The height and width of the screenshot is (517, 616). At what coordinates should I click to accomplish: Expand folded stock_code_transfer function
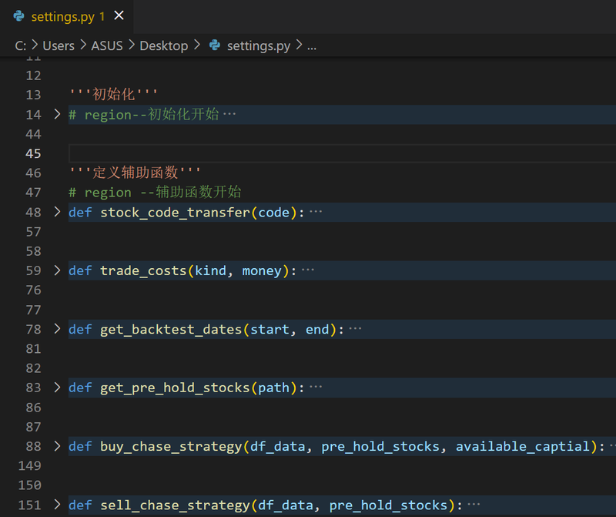57,212
